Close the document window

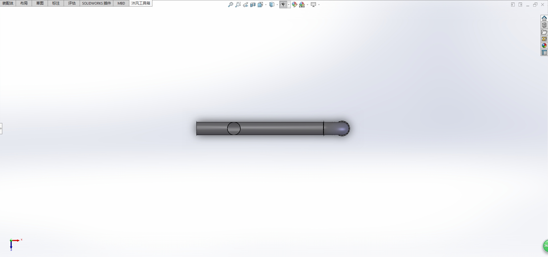(x=543, y=5)
